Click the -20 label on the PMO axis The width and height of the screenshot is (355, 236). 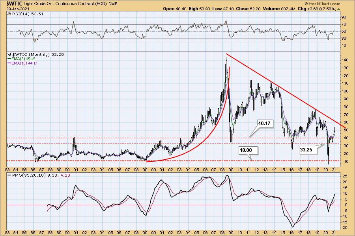tap(344, 228)
